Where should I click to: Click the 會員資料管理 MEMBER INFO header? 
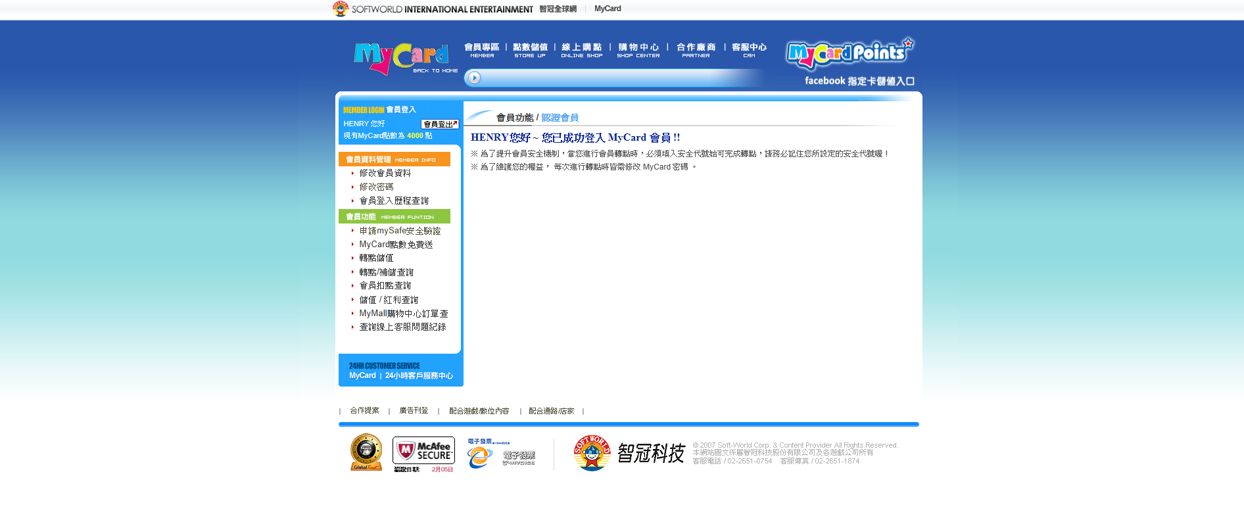(395, 159)
